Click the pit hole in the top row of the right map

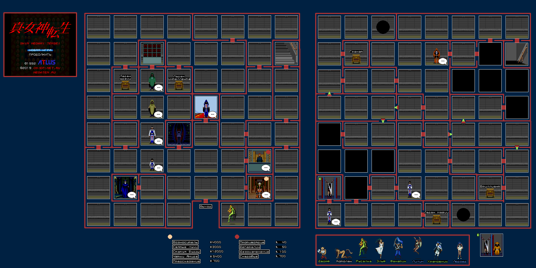click(383, 27)
